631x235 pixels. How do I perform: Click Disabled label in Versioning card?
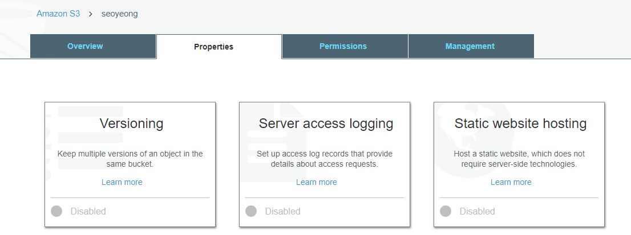[x=88, y=211]
